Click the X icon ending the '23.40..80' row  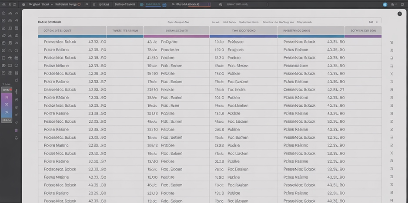tap(391, 153)
